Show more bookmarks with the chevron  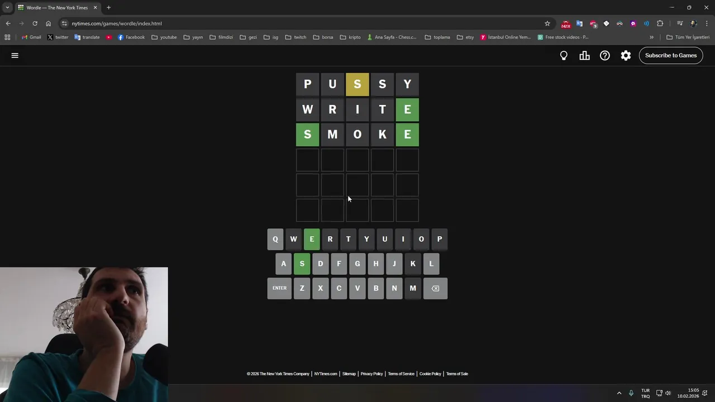(x=651, y=37)
